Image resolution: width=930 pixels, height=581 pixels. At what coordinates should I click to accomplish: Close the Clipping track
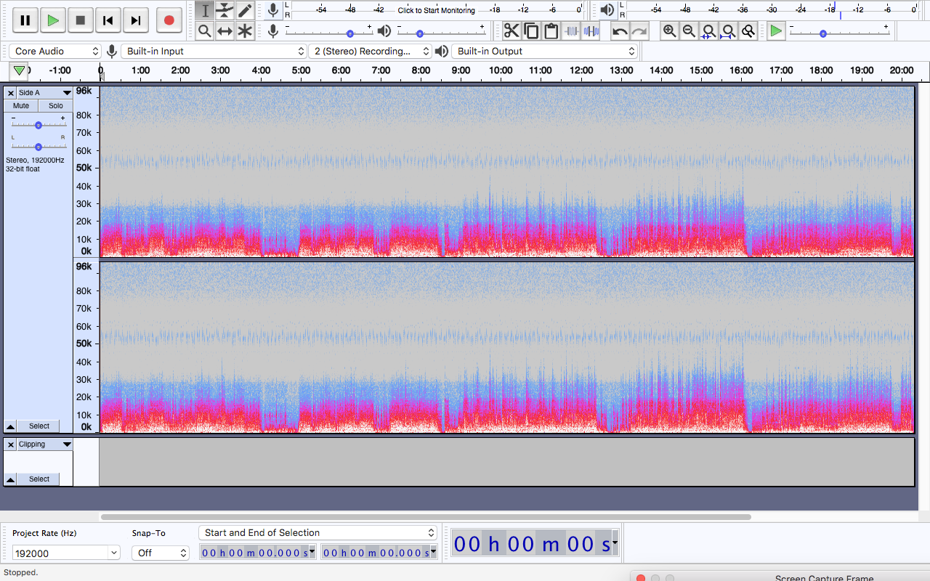coord(11,444)
